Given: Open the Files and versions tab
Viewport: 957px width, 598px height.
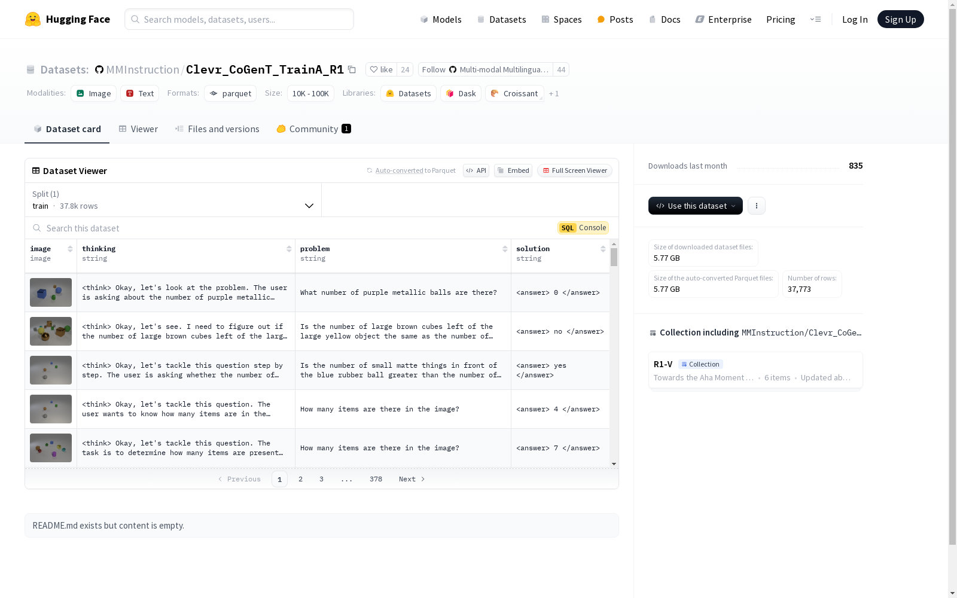Looking at the screenshot, I should (x=217, y=129).
